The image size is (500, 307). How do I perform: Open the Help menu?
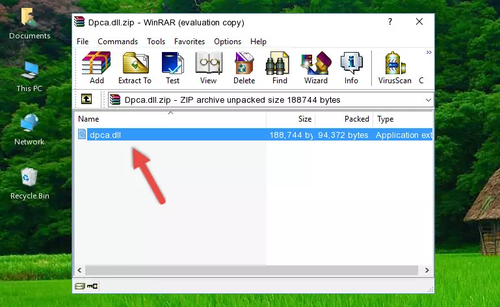258,42
